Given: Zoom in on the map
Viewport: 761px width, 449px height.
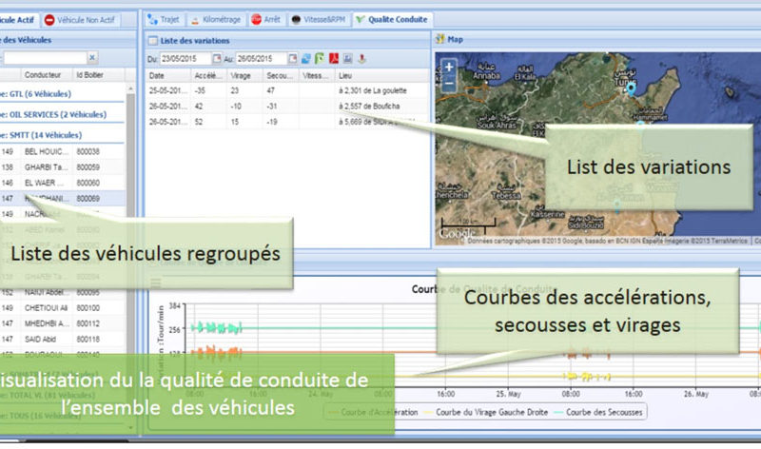Looking at the screenshot, I should [x=449, y=68].
